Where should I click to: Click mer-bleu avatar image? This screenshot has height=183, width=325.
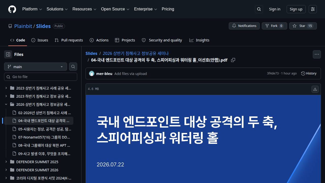(92, 73)
